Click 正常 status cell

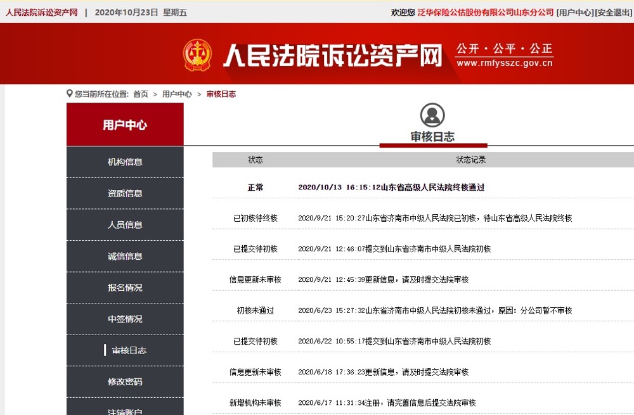pyautogui.click(x=256, y=187)
